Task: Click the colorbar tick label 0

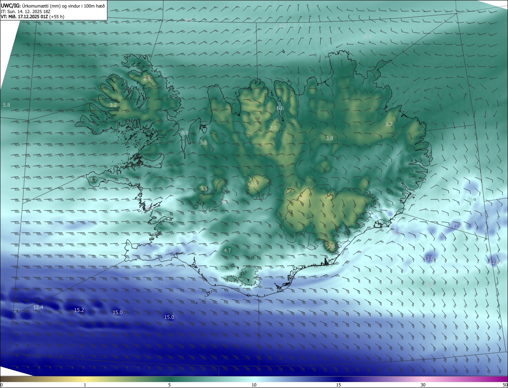Action: (2, 385)
